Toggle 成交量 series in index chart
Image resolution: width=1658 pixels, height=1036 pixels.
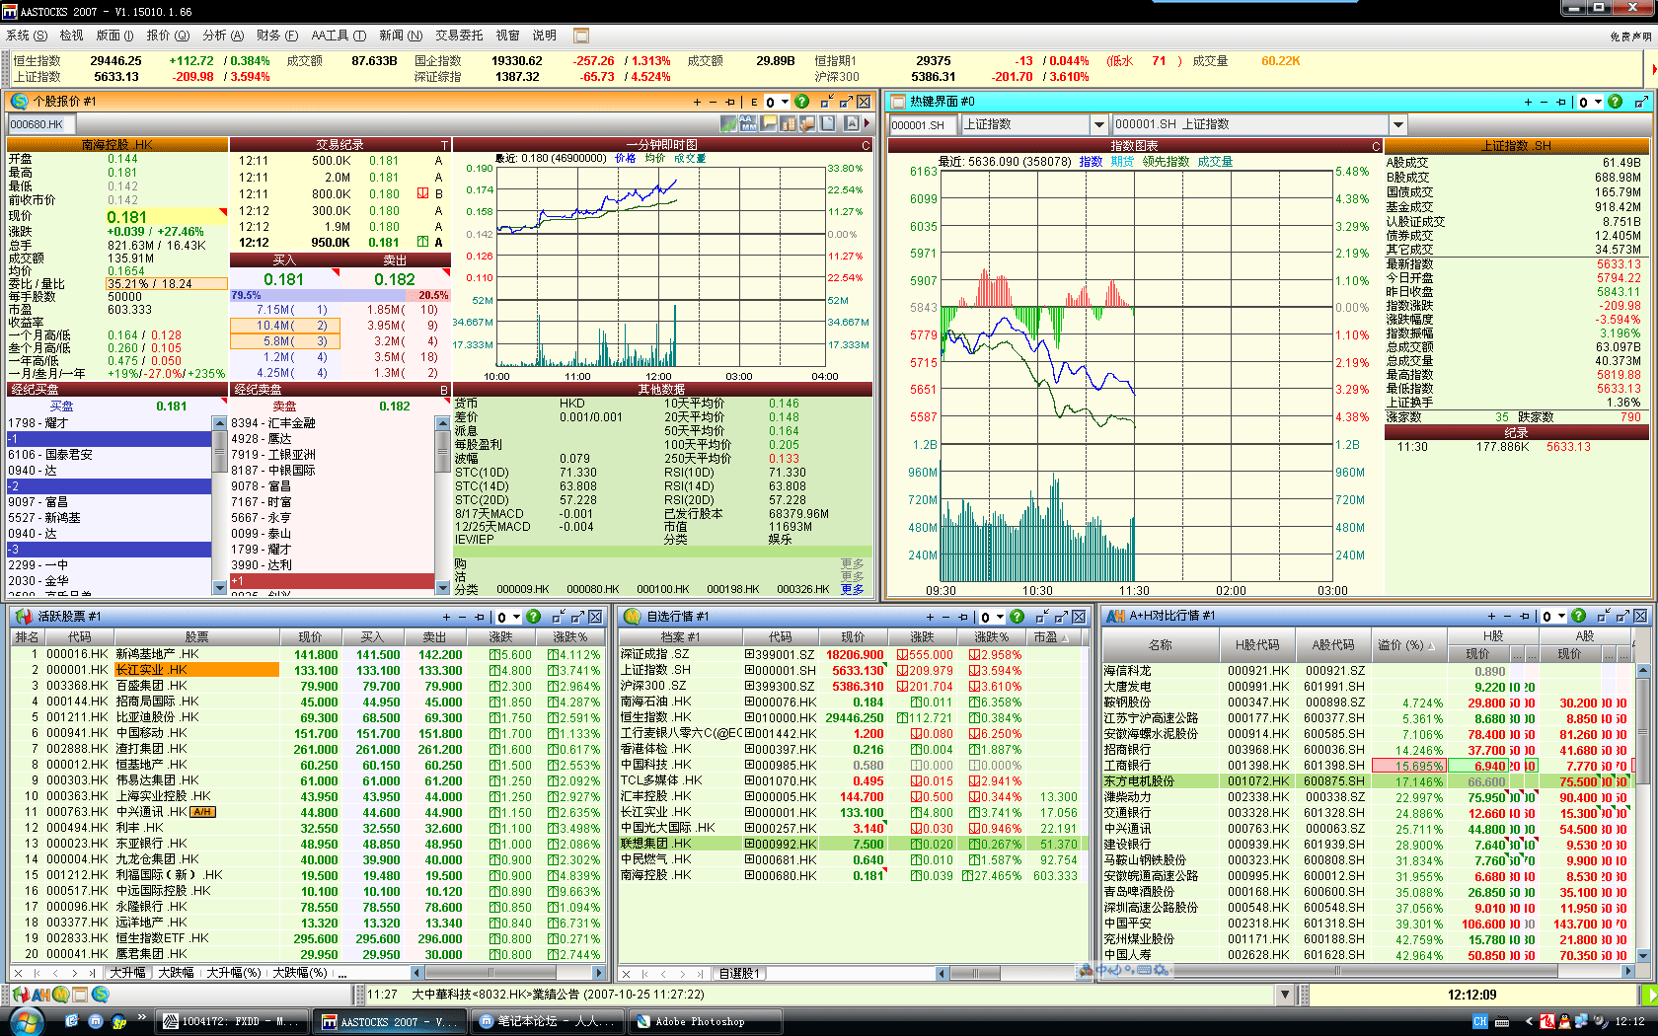1215,162
